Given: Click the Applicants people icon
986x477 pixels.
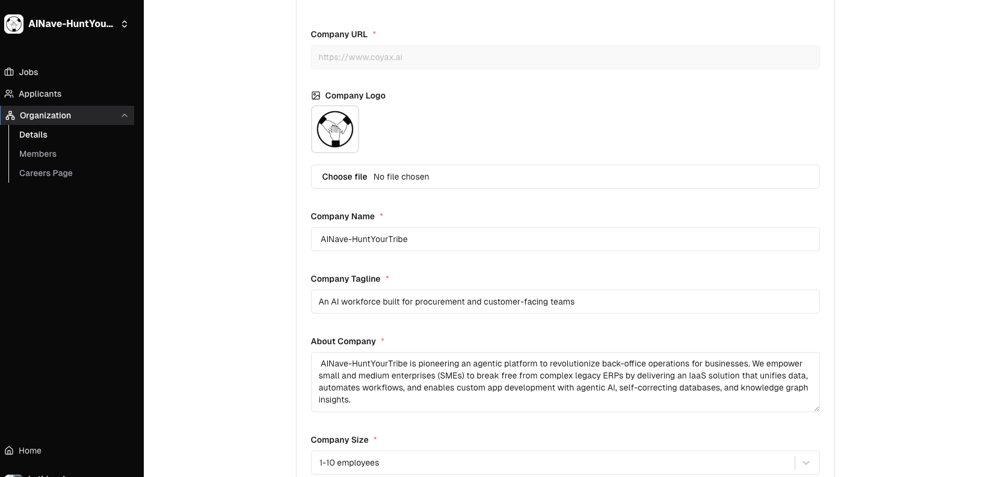Looking at the screenshot, I should 9,94.
